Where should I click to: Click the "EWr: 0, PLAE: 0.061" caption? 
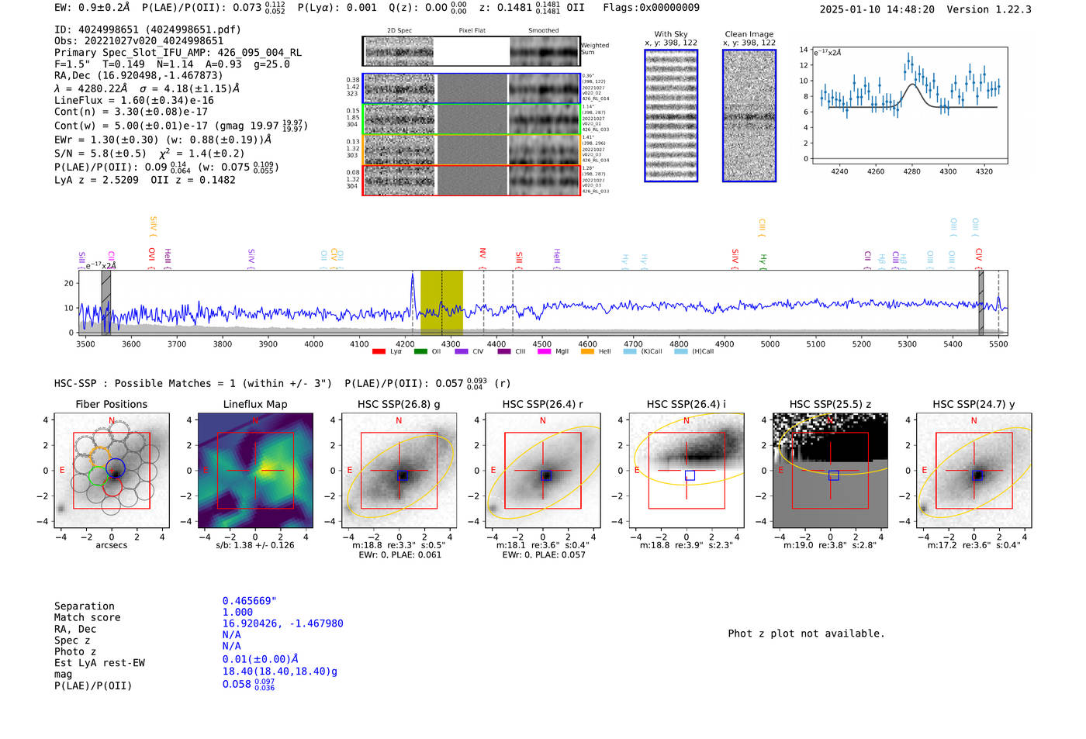(x=399, y=555)
